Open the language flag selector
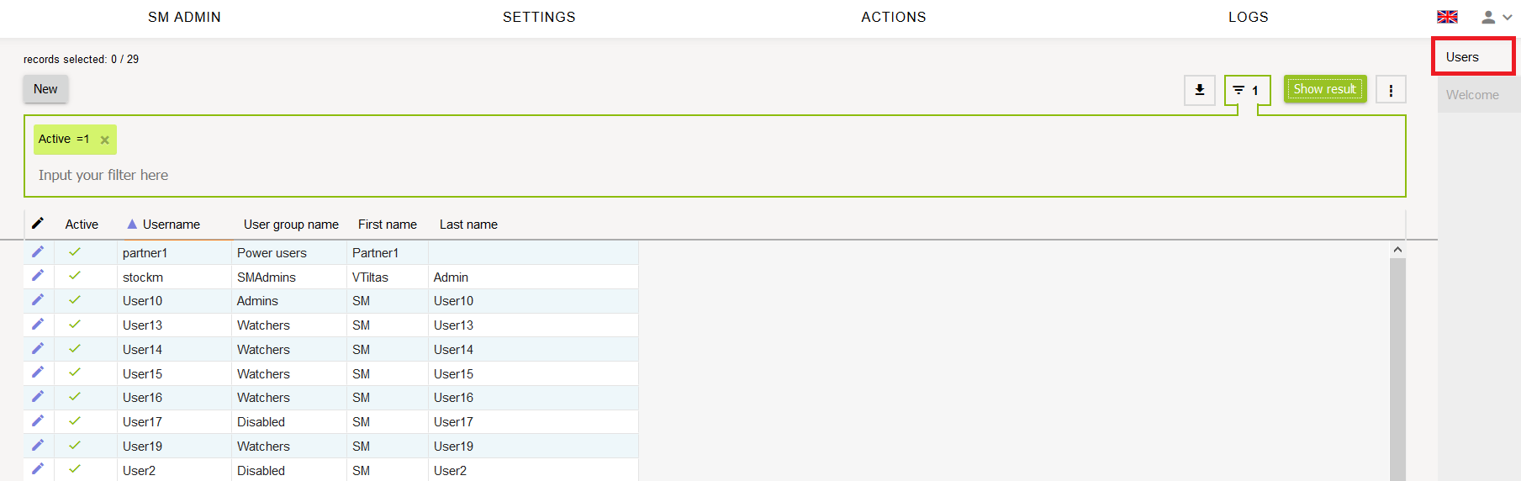 point(1447,17)
